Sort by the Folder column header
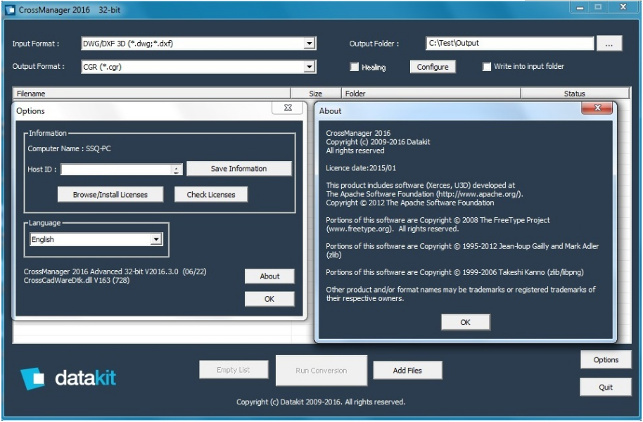The width and height of the screenshot is (643, 422). tap(431, 94)
